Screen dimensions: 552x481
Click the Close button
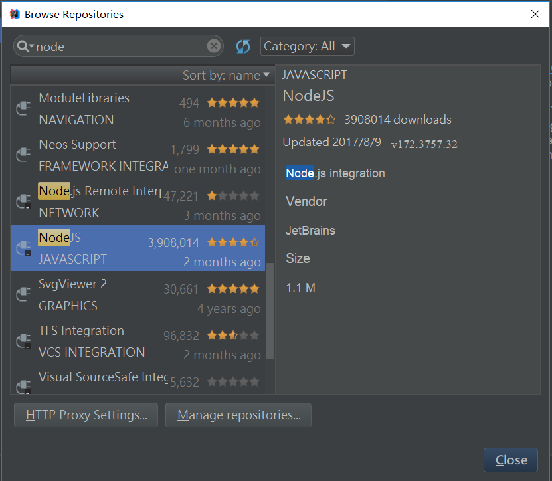511,460
